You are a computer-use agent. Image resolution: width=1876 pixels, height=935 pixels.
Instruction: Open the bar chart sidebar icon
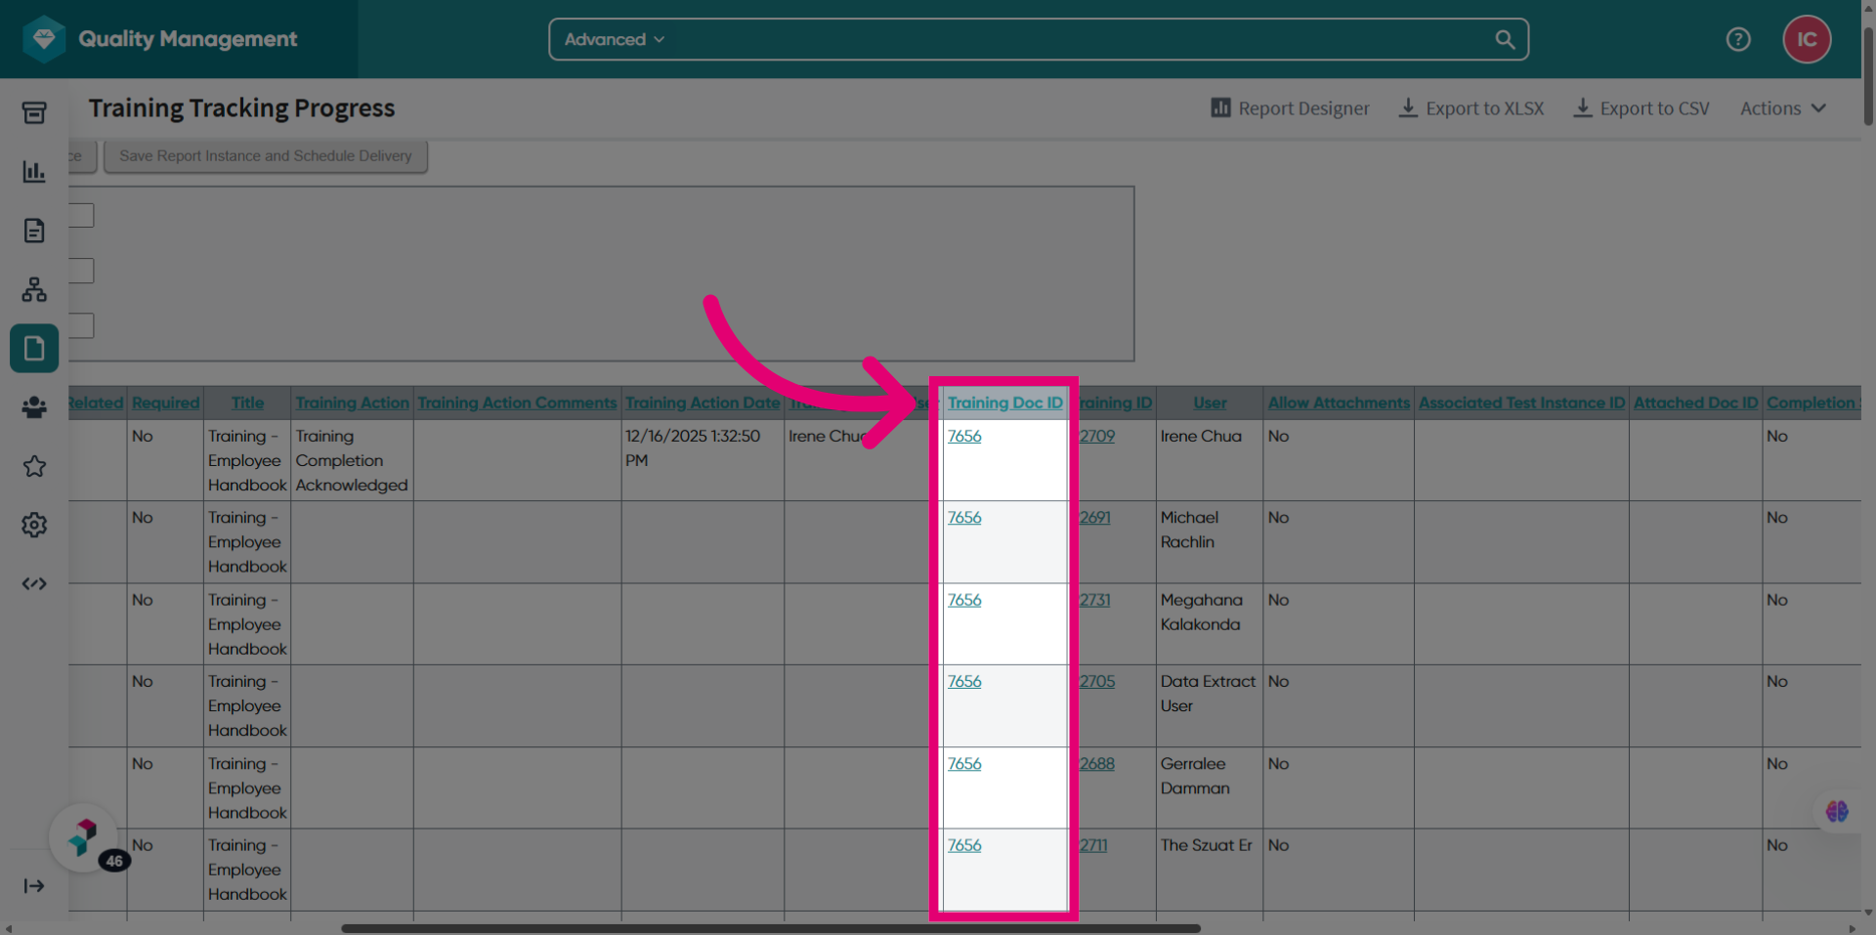34,171
